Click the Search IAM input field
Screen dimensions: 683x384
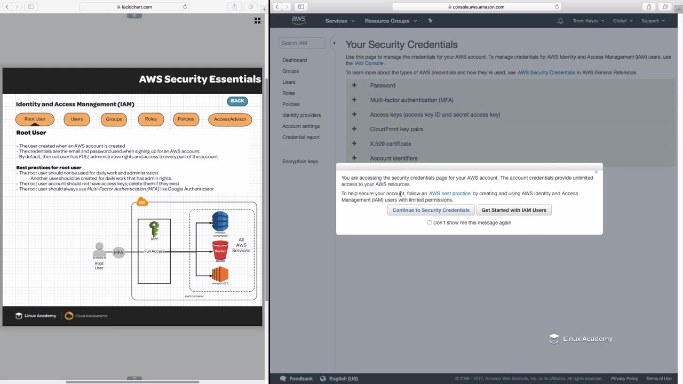coord(301,43)
